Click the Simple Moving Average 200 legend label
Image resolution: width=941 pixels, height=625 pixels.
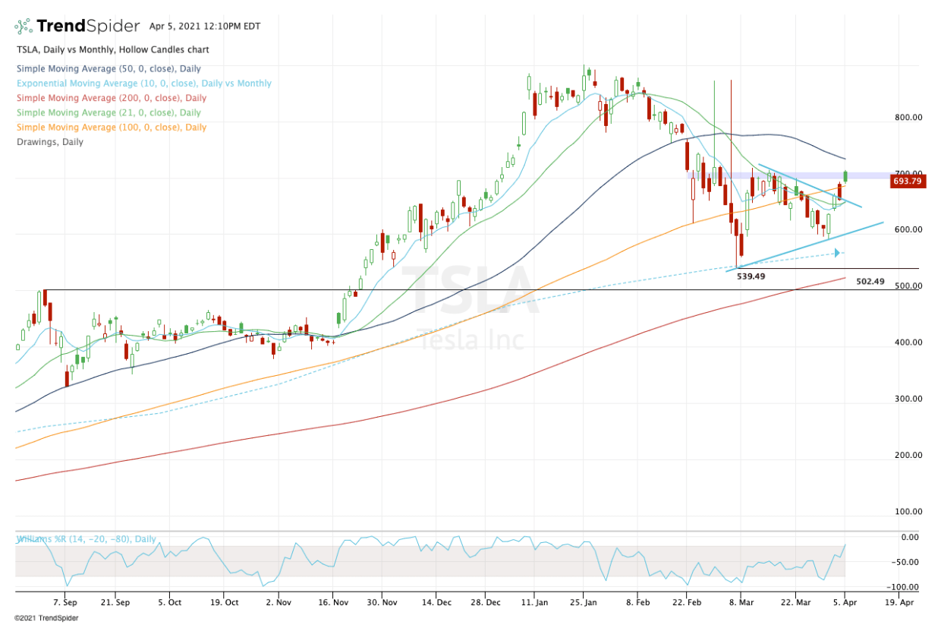(x=111, y=98)
